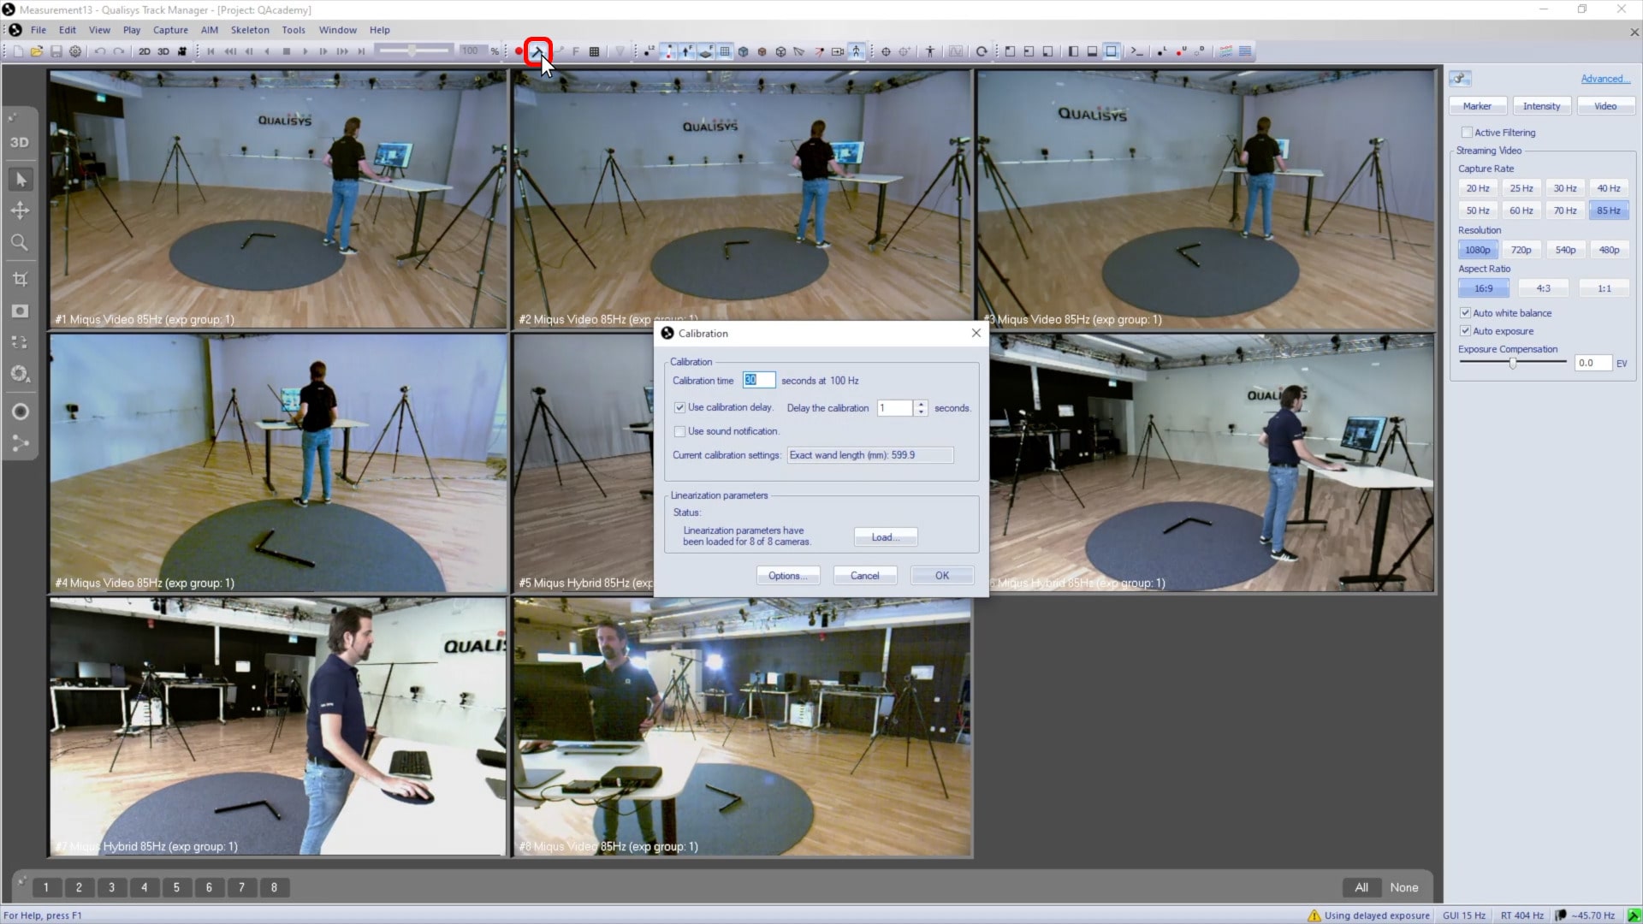Select the highlighted calibration wand tool

pyautogui.click(x=538, y=51)
